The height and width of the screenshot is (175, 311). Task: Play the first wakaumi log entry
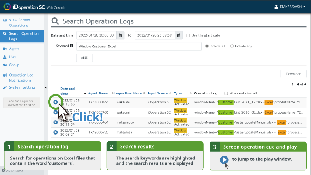pos(56,102)
